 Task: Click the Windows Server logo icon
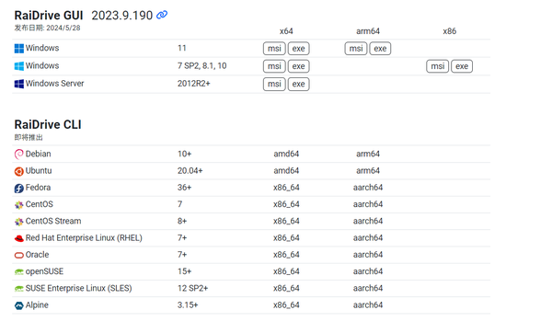tap(19, 84)
